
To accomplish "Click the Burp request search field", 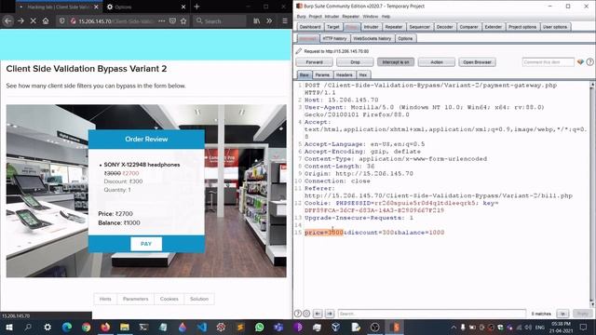I will 432,314.
